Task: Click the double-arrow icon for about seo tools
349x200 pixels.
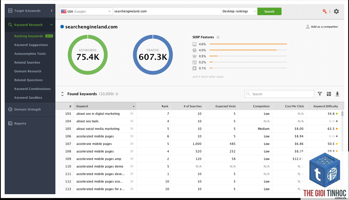Action: [x=132, y=121]
